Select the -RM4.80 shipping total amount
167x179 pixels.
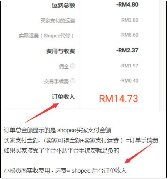tap(127, 5)
